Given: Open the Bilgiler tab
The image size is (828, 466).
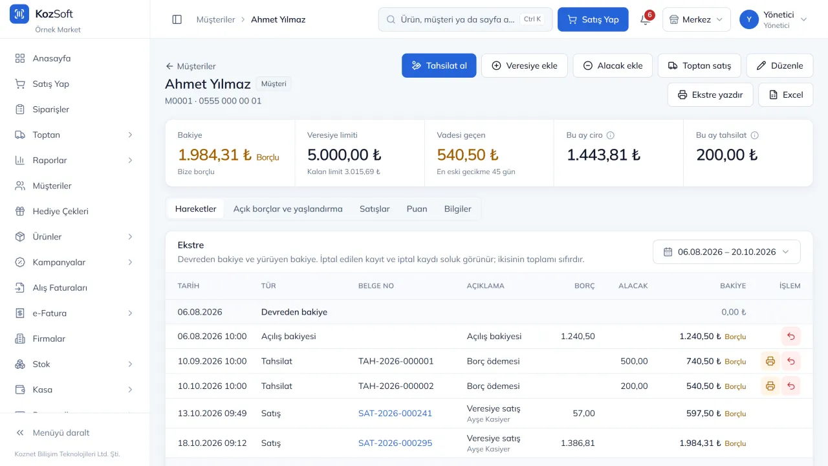Looking at the screenshot, I should (x=458, y=209).
